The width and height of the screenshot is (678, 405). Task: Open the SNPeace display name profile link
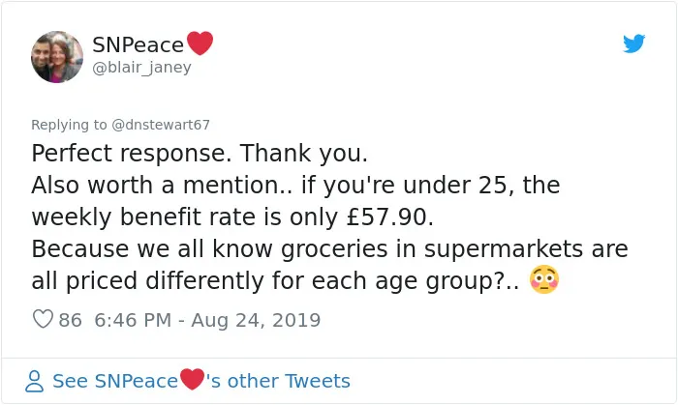point(138,44)
